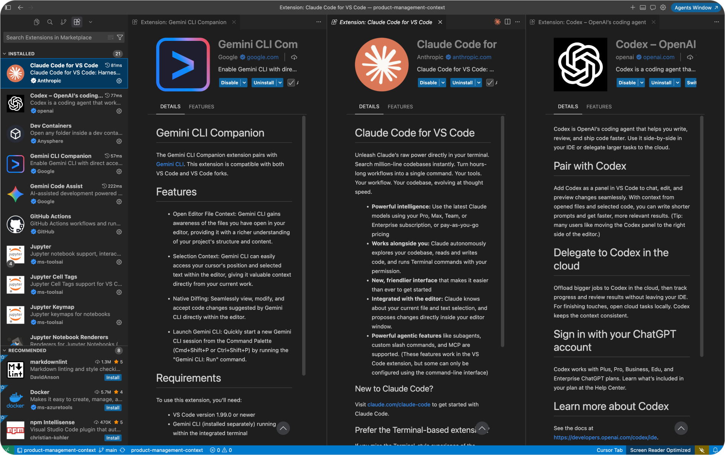Toggle the panel layout icon in title bar
Viewport: 725px width, 455px height.
[643, 7]
